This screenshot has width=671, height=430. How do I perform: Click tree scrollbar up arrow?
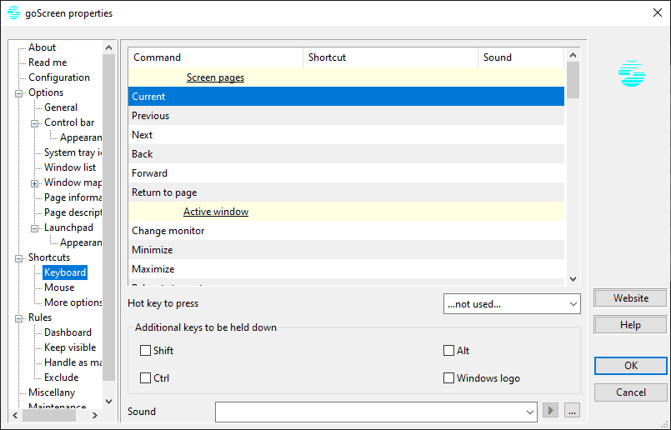(x=108, y=47)
